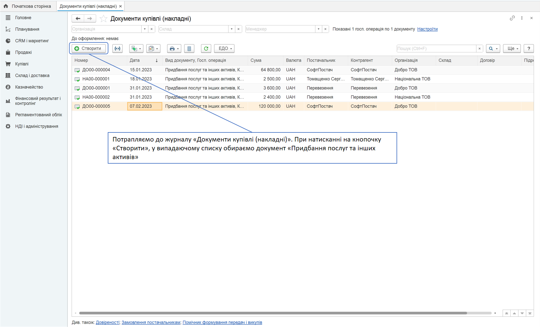The height and width of the screenshot is (327, 540).
Task: Clear the Склад filter
Action: pyautogui.click(x=239, y=29)
